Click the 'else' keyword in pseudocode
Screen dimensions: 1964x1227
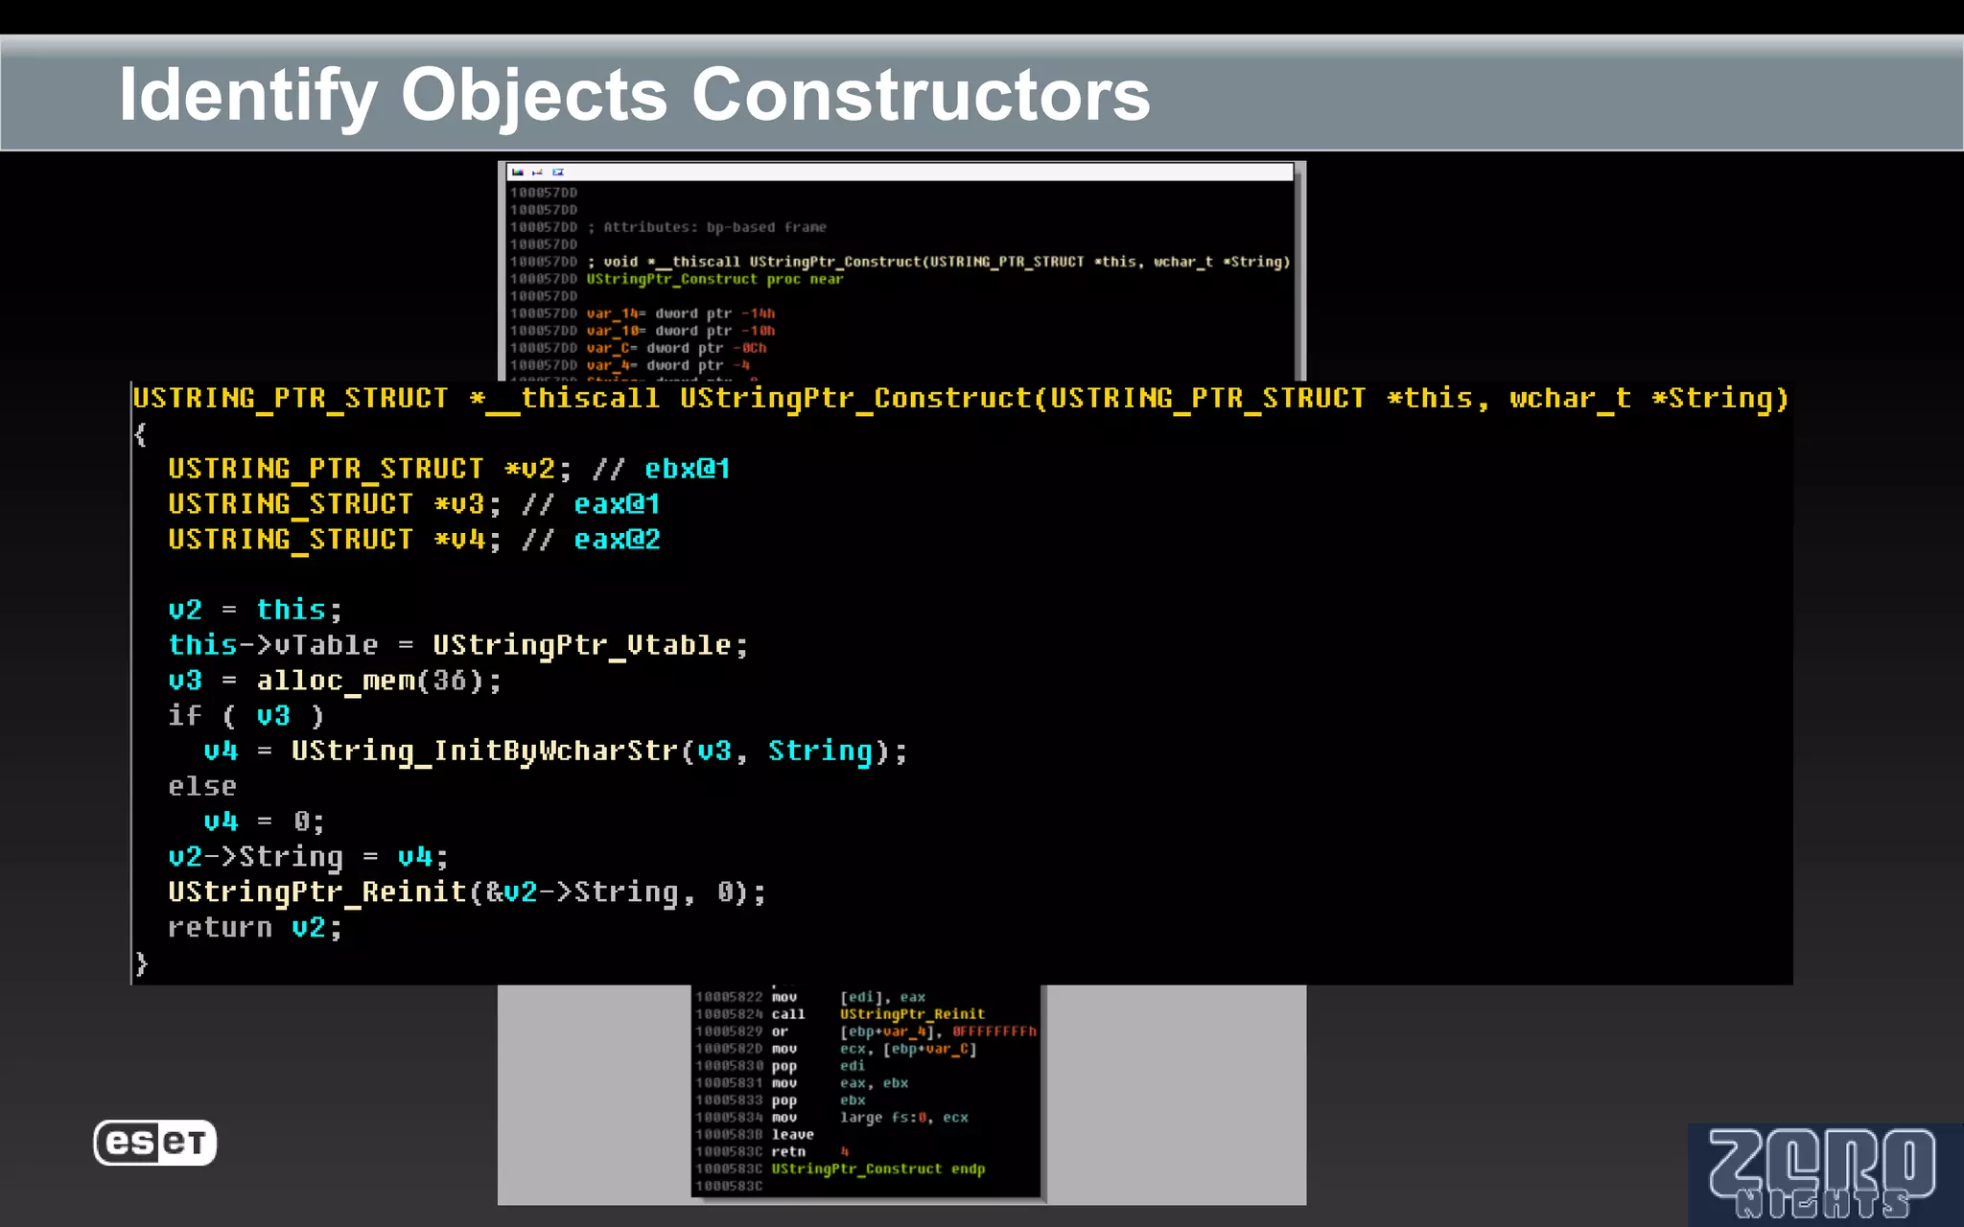pos(201,786)
